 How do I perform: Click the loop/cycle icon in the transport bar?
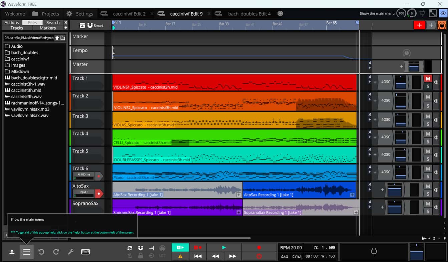coord(130,248)
